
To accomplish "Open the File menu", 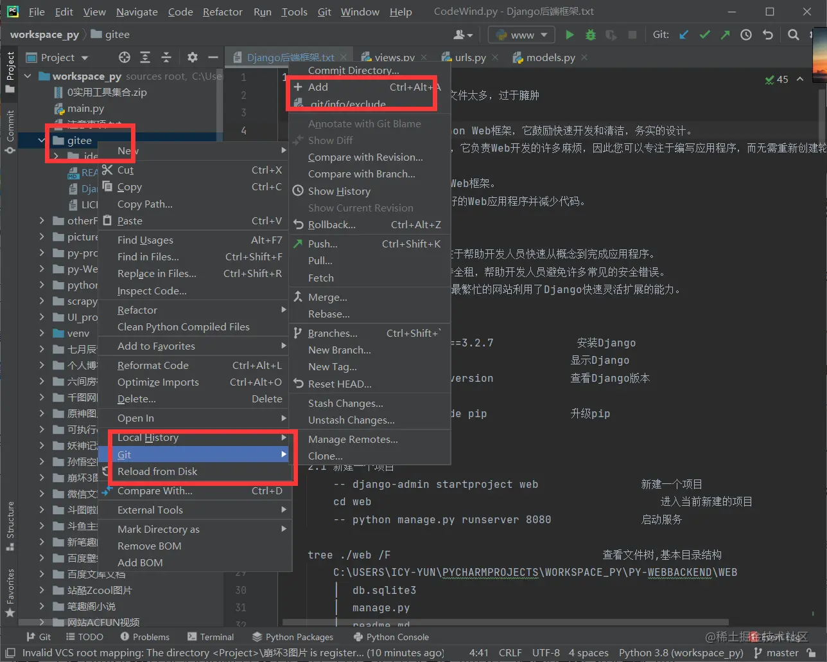I will pyautogui.click(x=37, y=12).
